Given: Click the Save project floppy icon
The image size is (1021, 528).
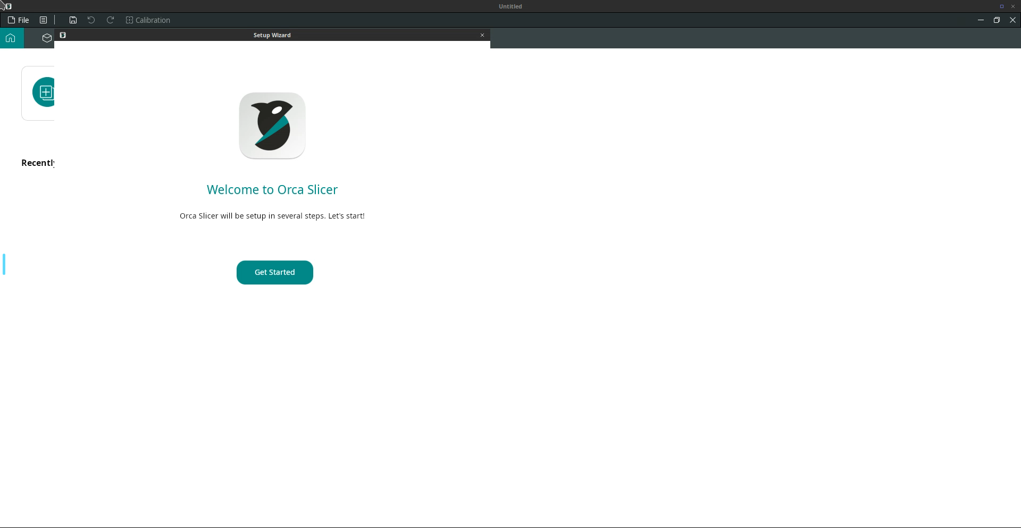Looking at the screenshot, I should point(73,20).
